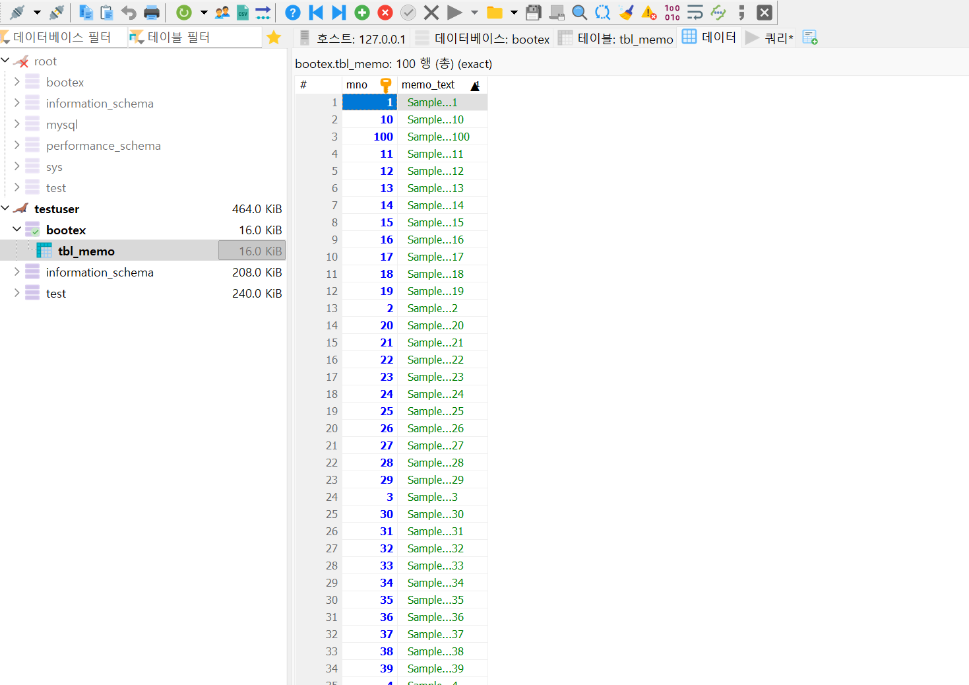Open Find with magnifier icon
Image resolution: width=969 pixels, height=685 pixels.
[579, 12]
